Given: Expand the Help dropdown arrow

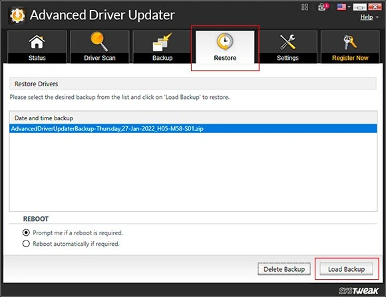Looking at the screenshot, I should coord(377,17).
